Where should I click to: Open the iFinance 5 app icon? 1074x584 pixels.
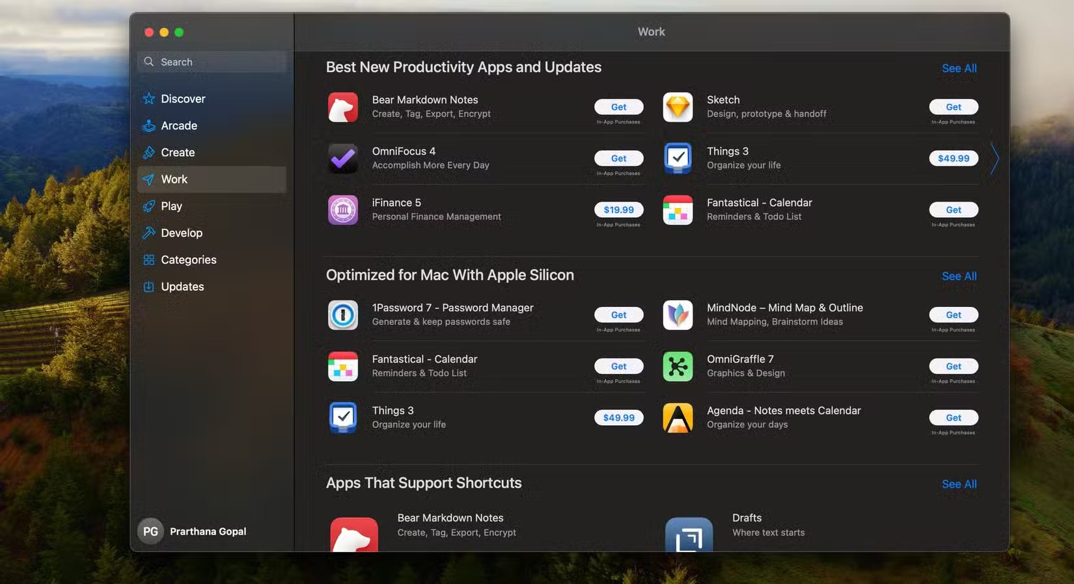click(342, 210)
